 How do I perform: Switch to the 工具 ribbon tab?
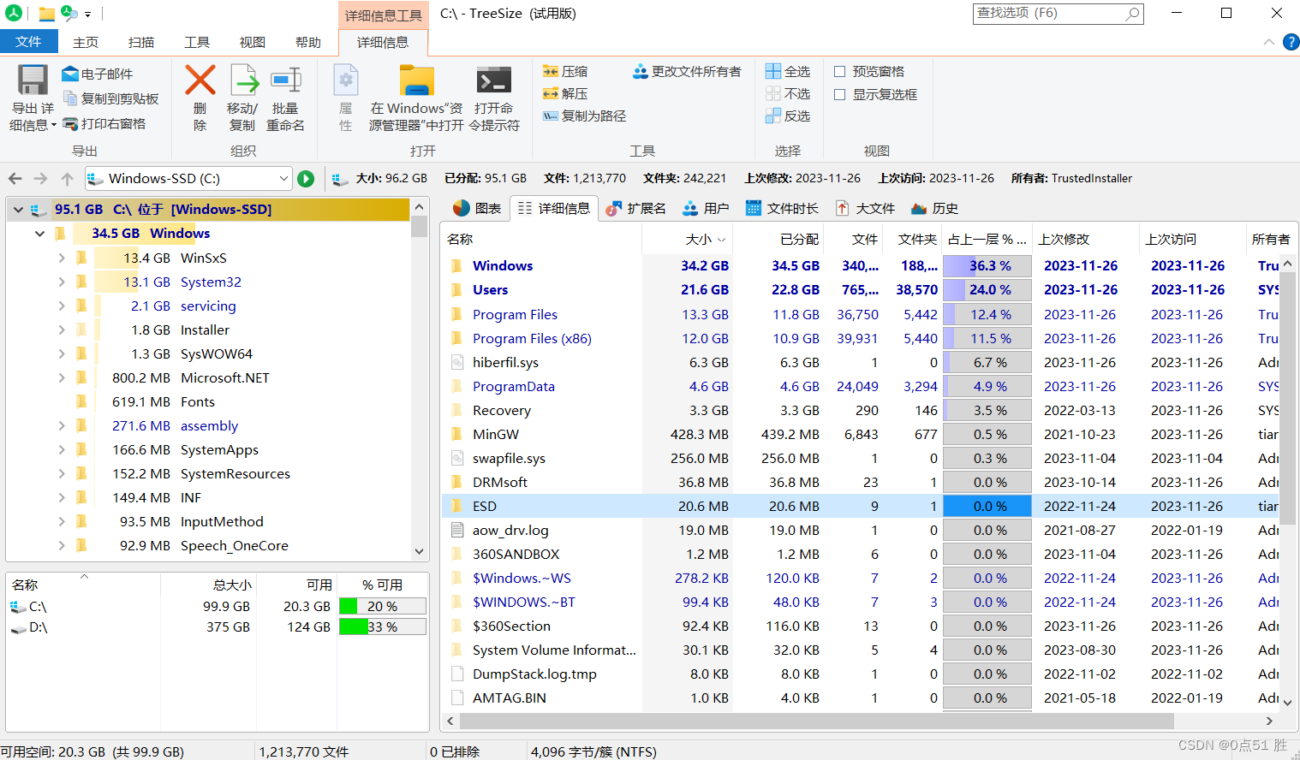197,42
